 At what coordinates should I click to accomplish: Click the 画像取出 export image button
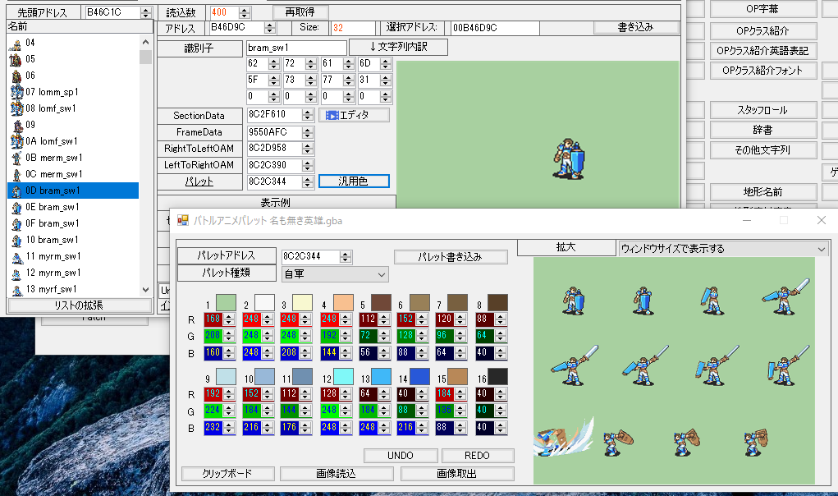pyautogui.click(x=457, y=474)
